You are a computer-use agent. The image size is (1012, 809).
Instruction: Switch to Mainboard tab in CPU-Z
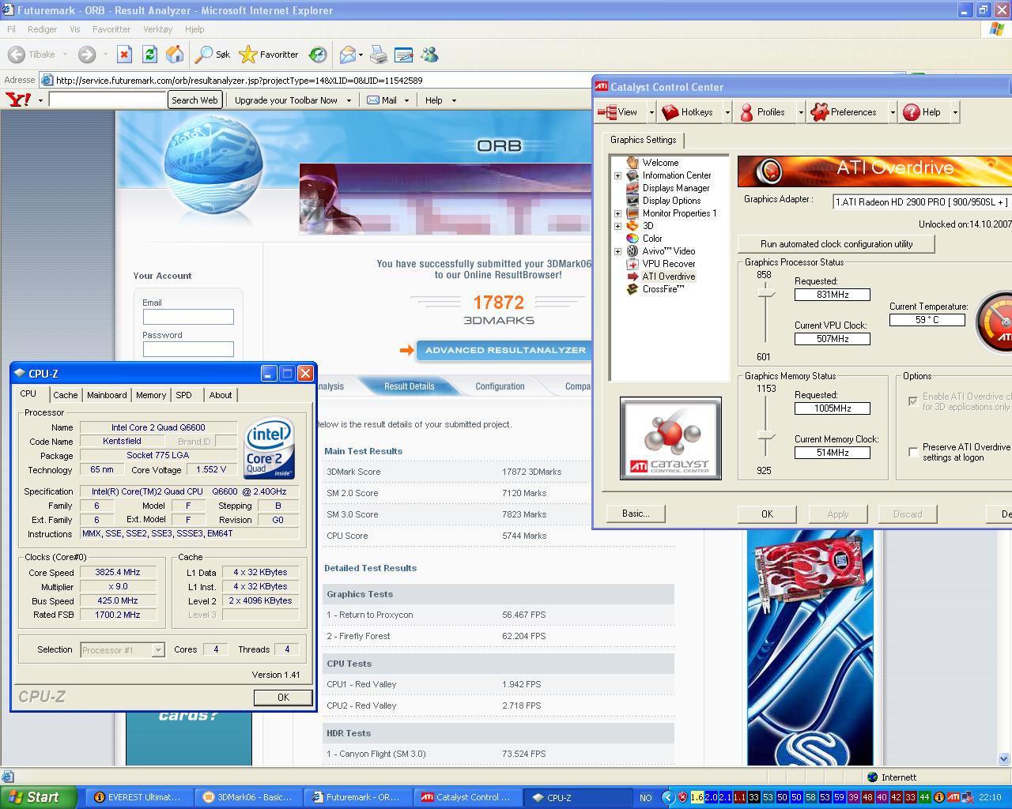107,395
